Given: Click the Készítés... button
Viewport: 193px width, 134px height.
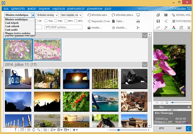Looking at the screenshot, I should pyautogui.click(x=119, y=28).
